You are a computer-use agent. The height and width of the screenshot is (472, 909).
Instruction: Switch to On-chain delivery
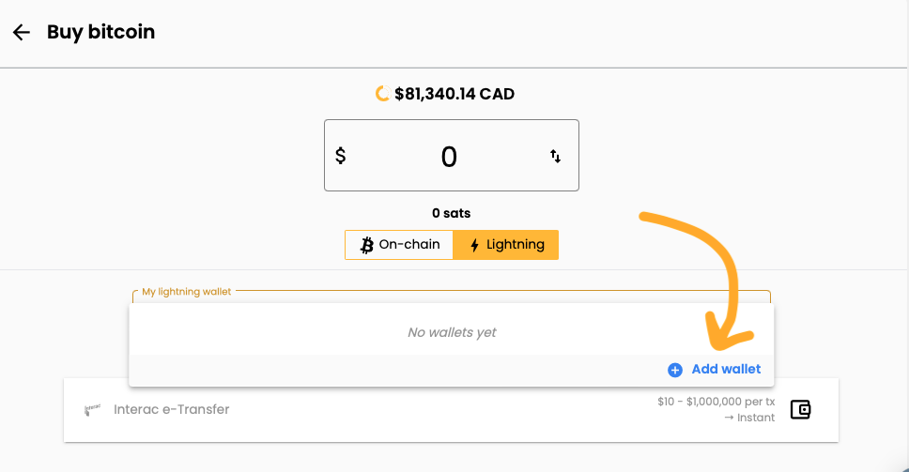(x=399, y=244)
